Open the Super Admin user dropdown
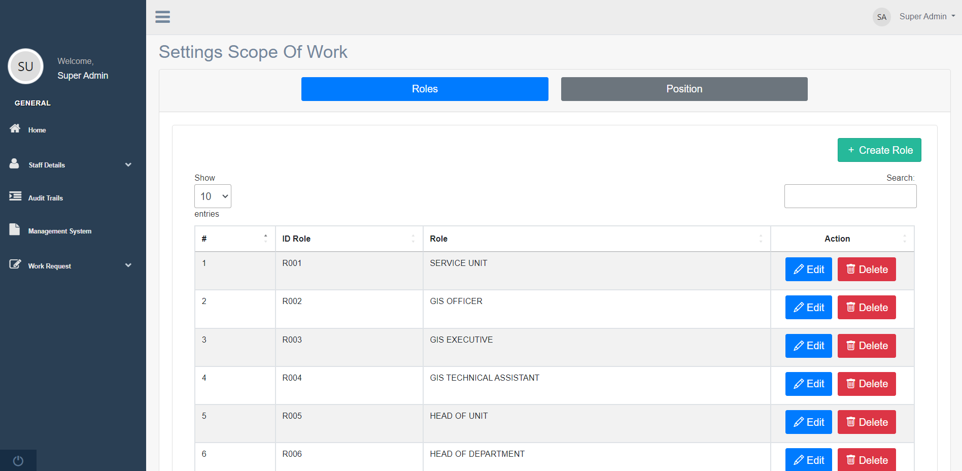 point(927,17)
